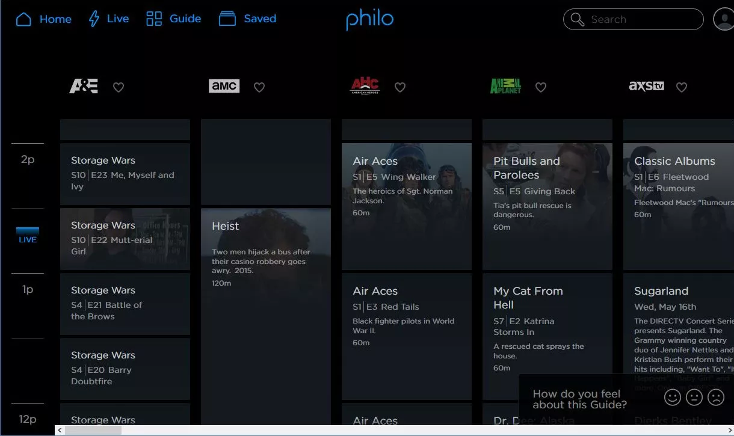Open the Saved tab

coord(247,19)
